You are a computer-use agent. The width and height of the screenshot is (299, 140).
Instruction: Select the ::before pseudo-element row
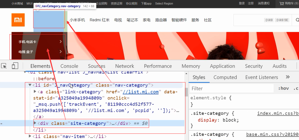click(44, 79)
